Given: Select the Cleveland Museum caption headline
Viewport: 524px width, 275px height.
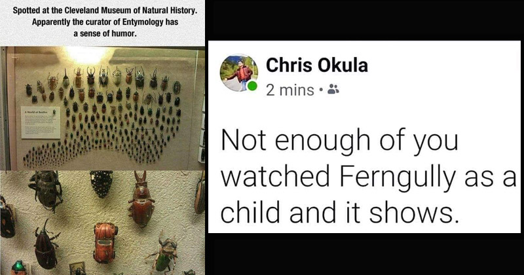Looking at the screenshot, I should (105, 22).
